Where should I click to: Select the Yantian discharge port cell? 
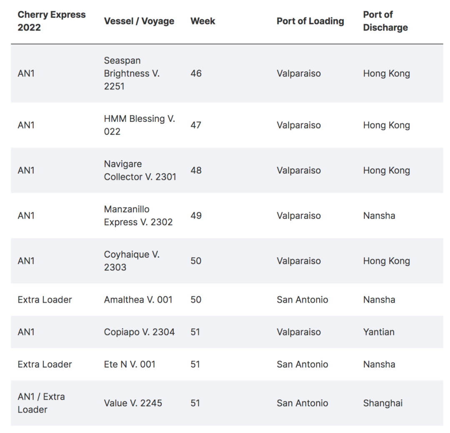click(x=378, y=332)
